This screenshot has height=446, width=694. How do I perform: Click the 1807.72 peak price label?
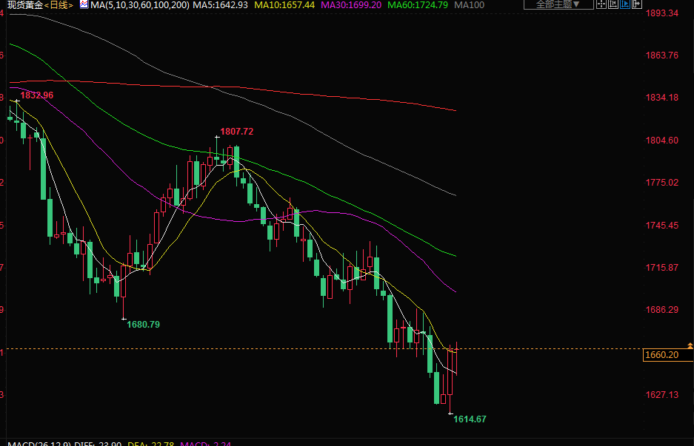tap(237, 132)
